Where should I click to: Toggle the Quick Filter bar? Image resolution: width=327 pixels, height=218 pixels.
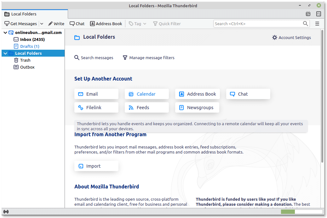coord(167,23)
